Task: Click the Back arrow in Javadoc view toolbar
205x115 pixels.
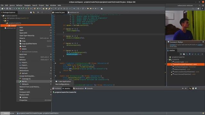Action: point(183,88)
